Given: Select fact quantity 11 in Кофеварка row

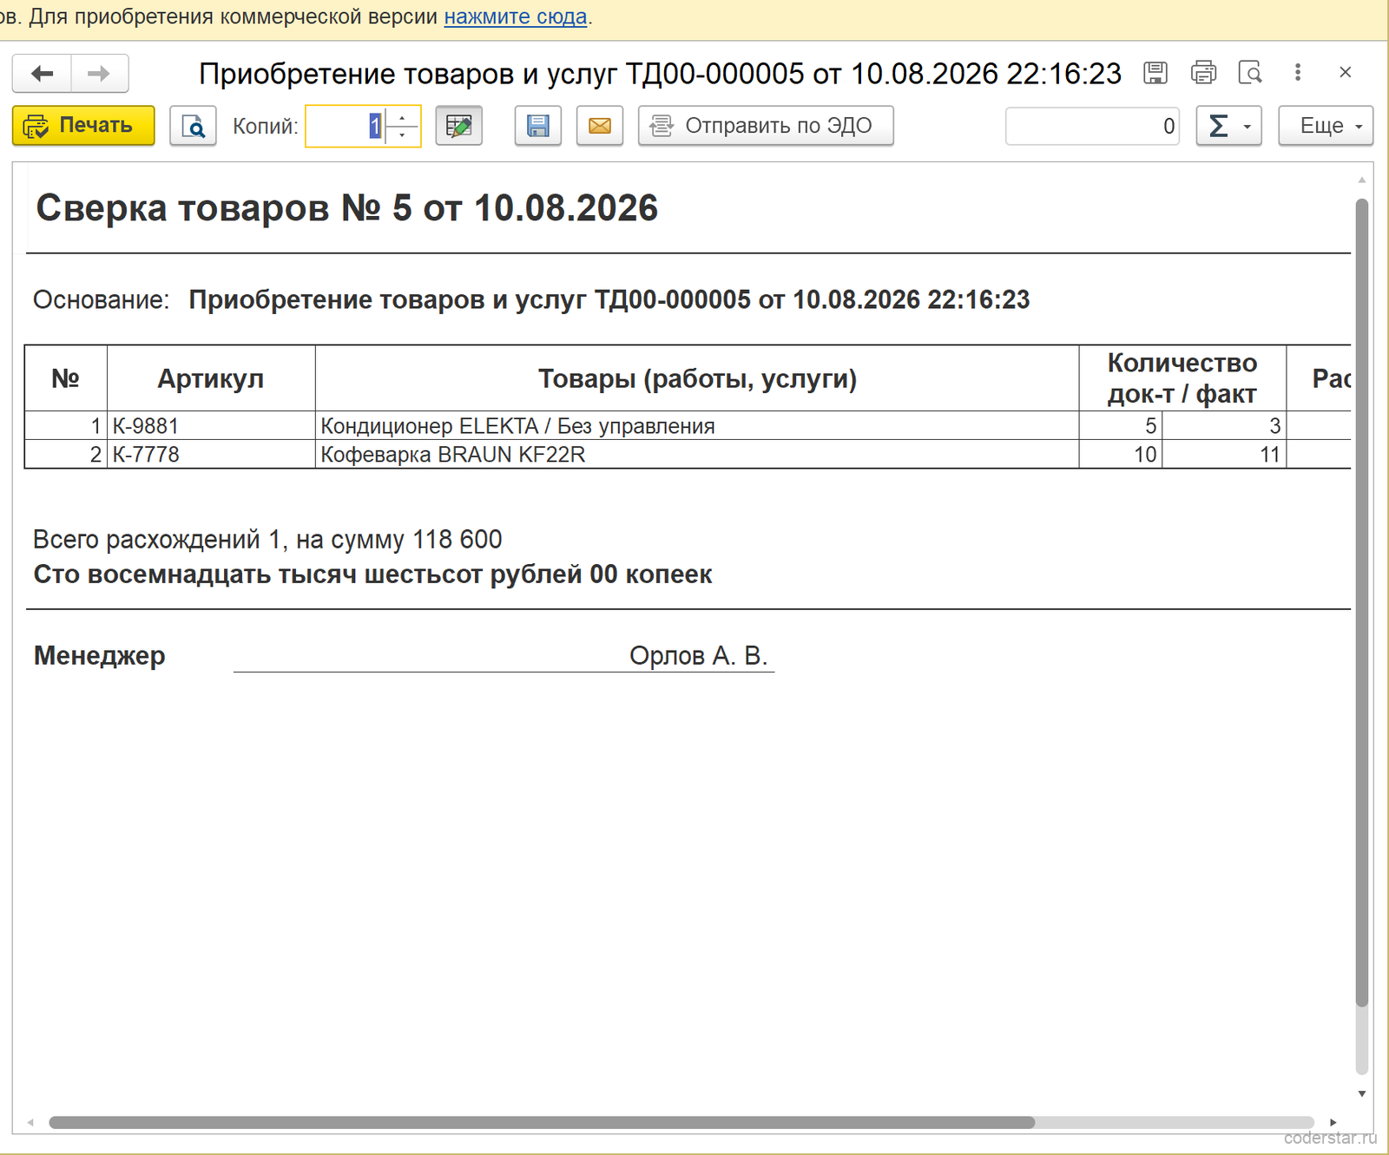Looking at the screenshot, I should tap(1224, 455).
